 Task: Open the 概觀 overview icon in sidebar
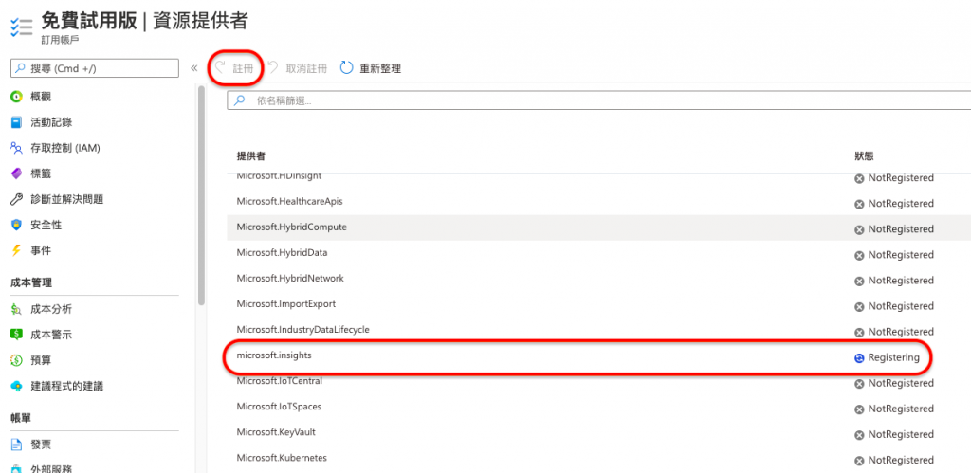click(x=17, y=97)
